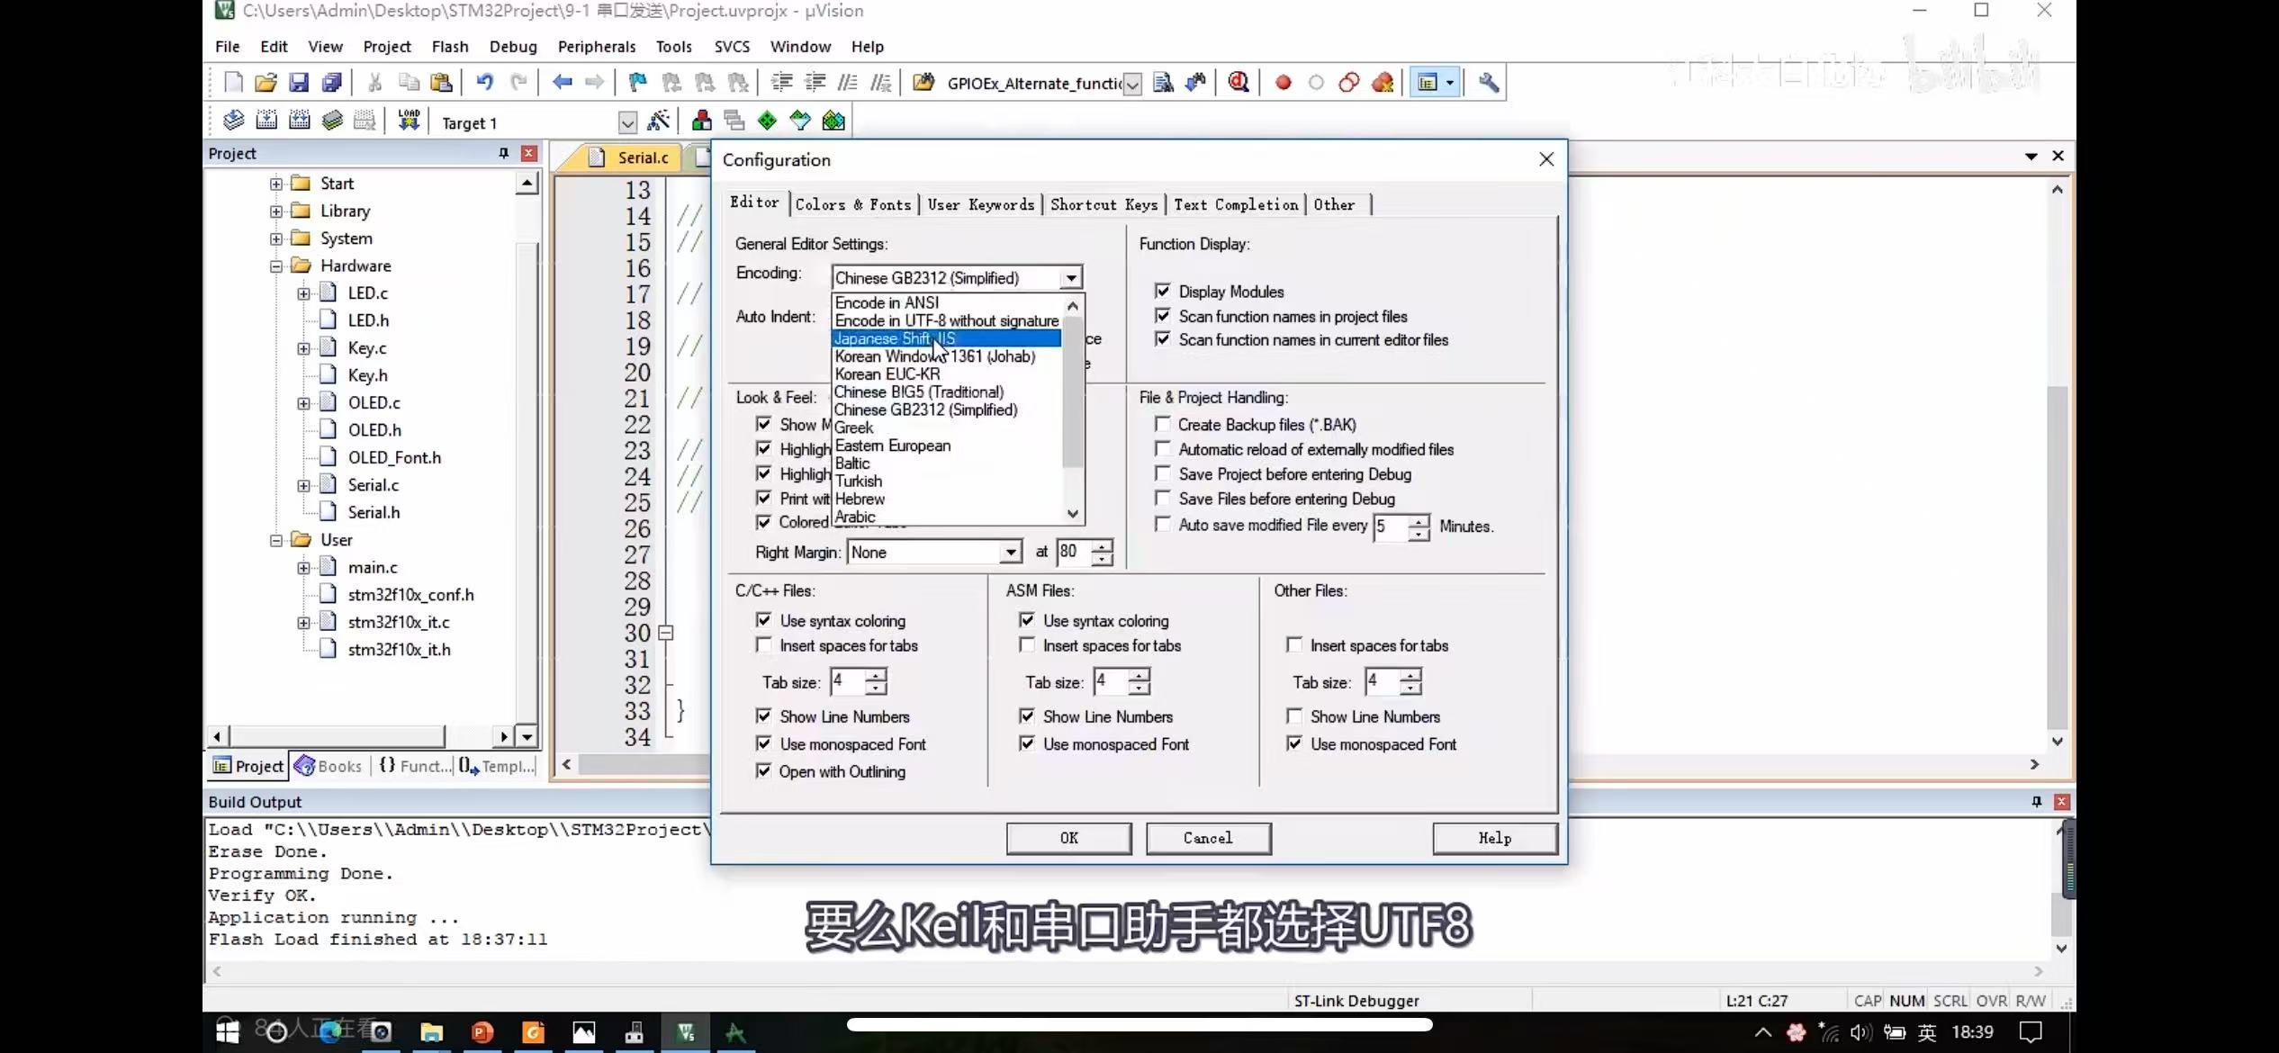The height and width of the screenshot is (1053, 2279).
Task: Open Configuration via the wrench icon
Action: [x=1488, y=83]
